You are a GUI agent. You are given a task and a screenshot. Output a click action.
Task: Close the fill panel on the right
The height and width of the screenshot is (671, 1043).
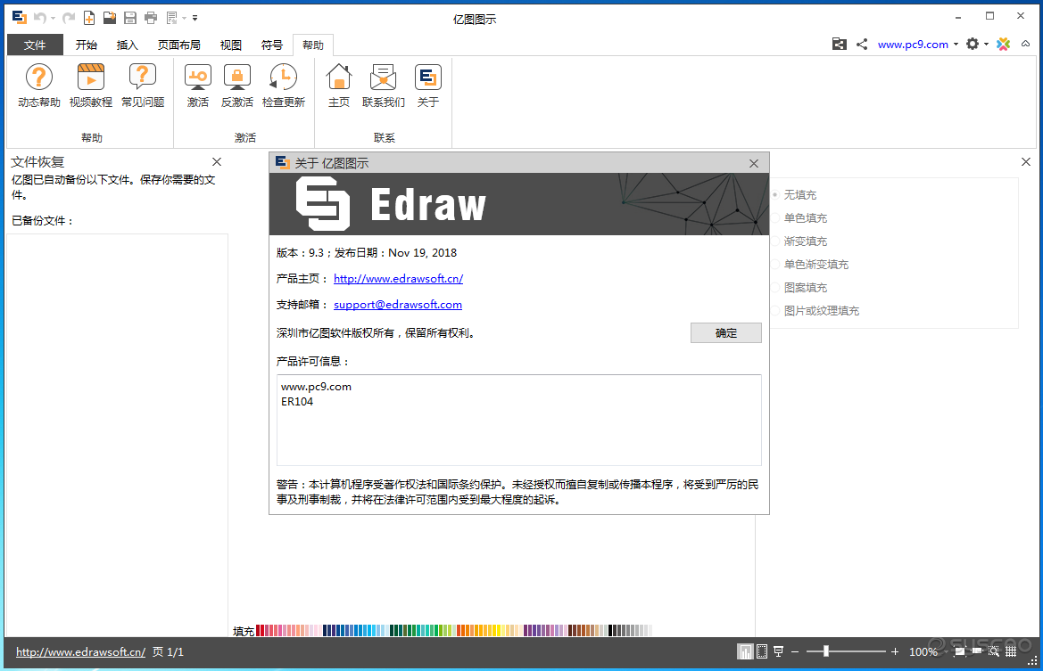coord(1026,161)
